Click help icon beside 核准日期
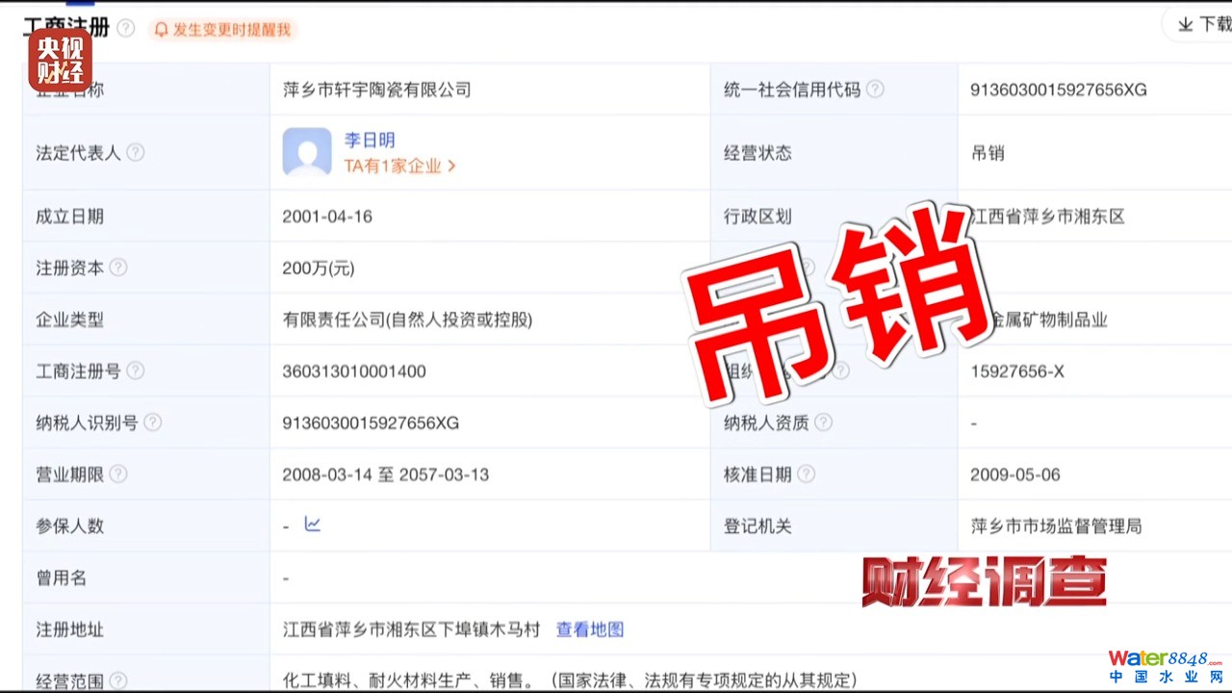 807,474
